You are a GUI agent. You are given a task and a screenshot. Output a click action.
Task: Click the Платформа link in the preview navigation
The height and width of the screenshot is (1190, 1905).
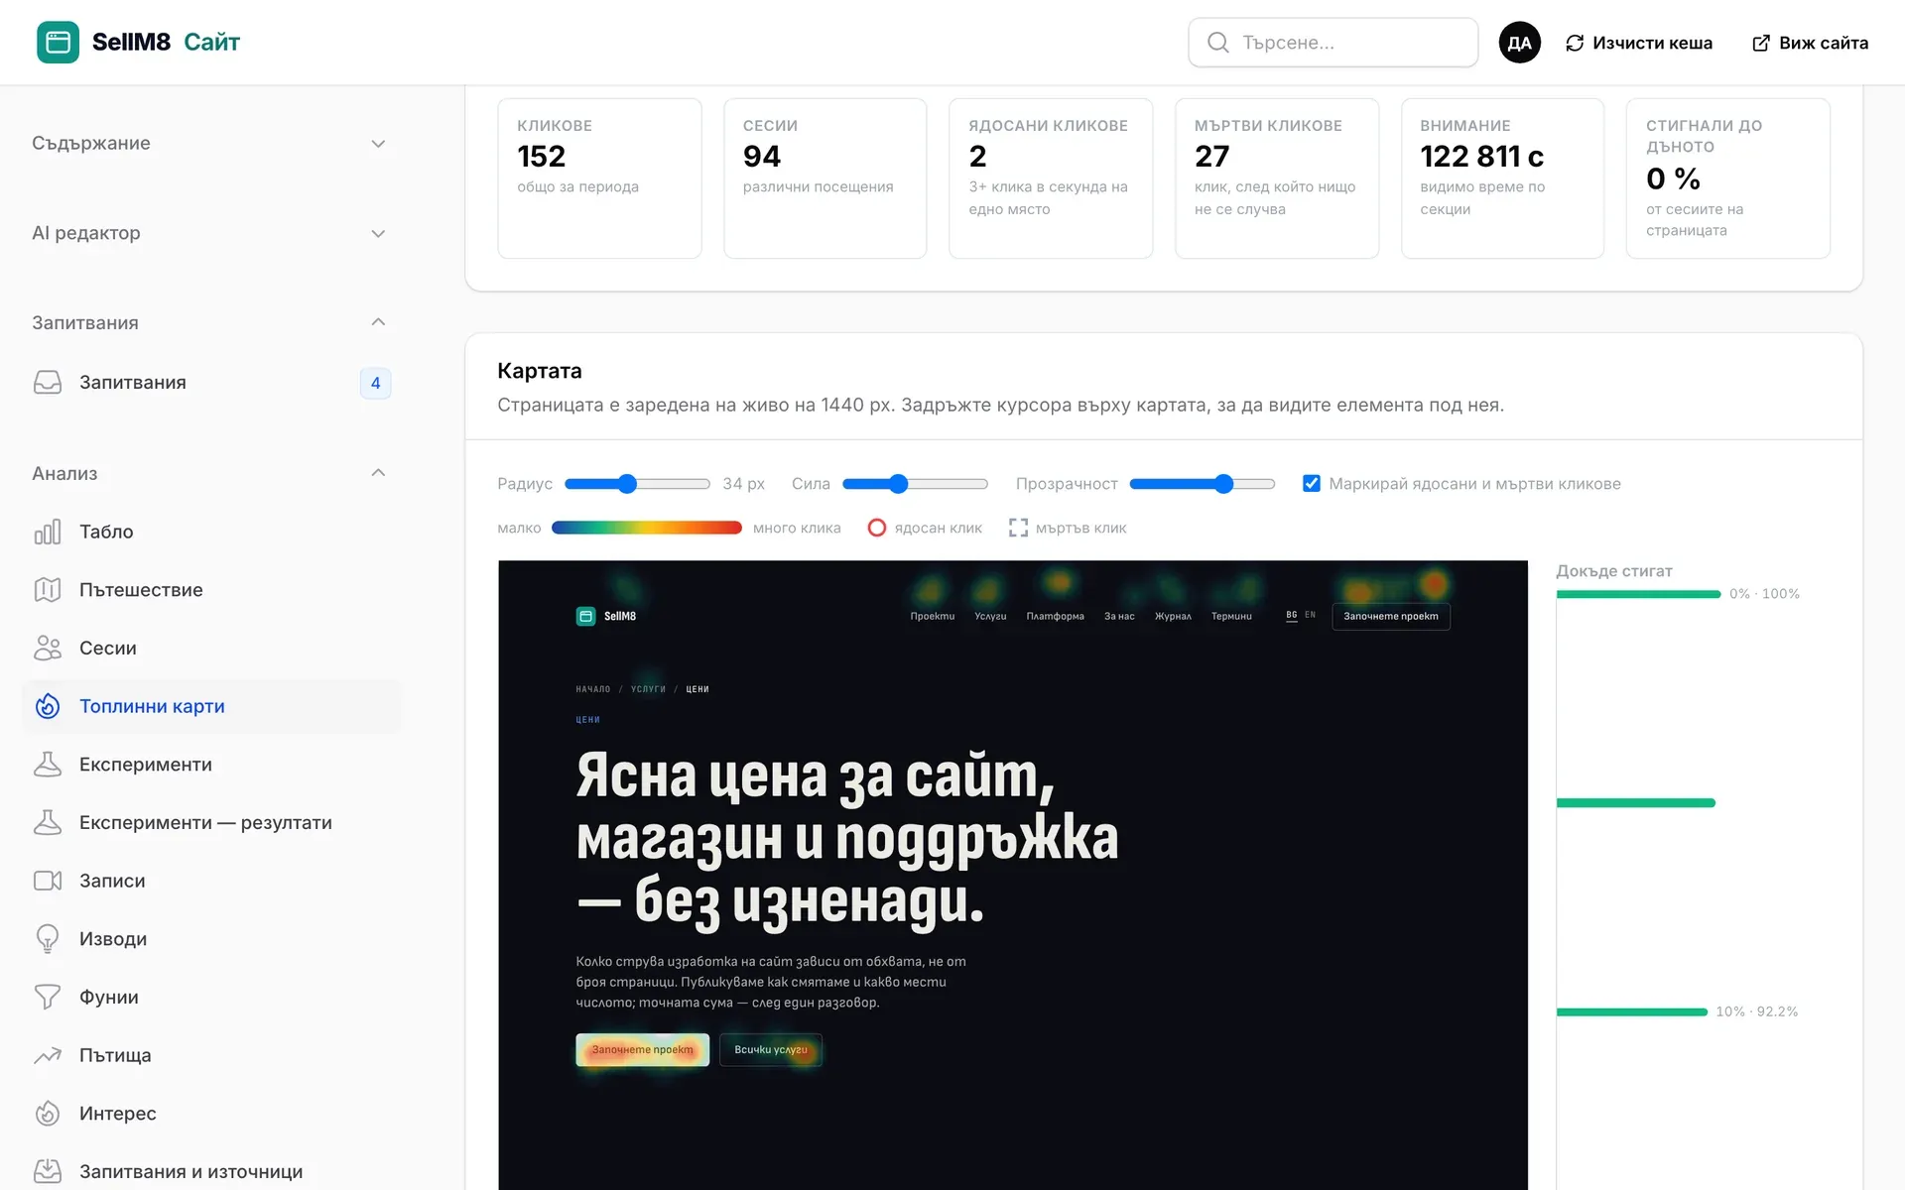[x=1055, y=616]
